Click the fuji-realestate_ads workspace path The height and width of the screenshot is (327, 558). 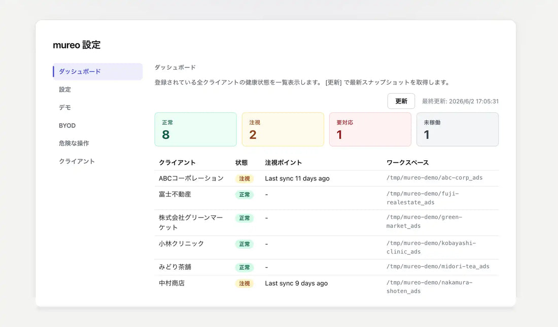pyautogui.click(x=423, y=198)
